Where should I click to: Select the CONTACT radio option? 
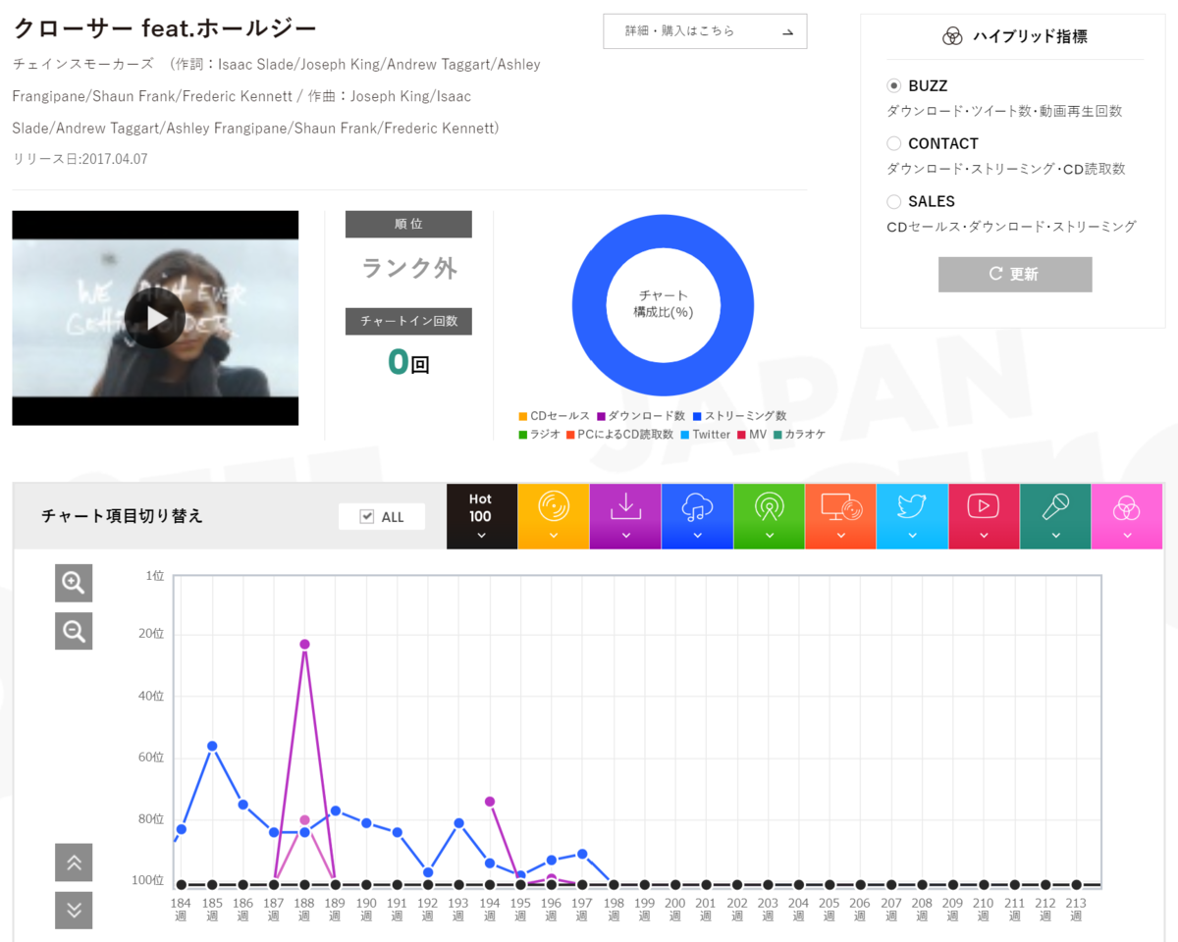[893, 143]
